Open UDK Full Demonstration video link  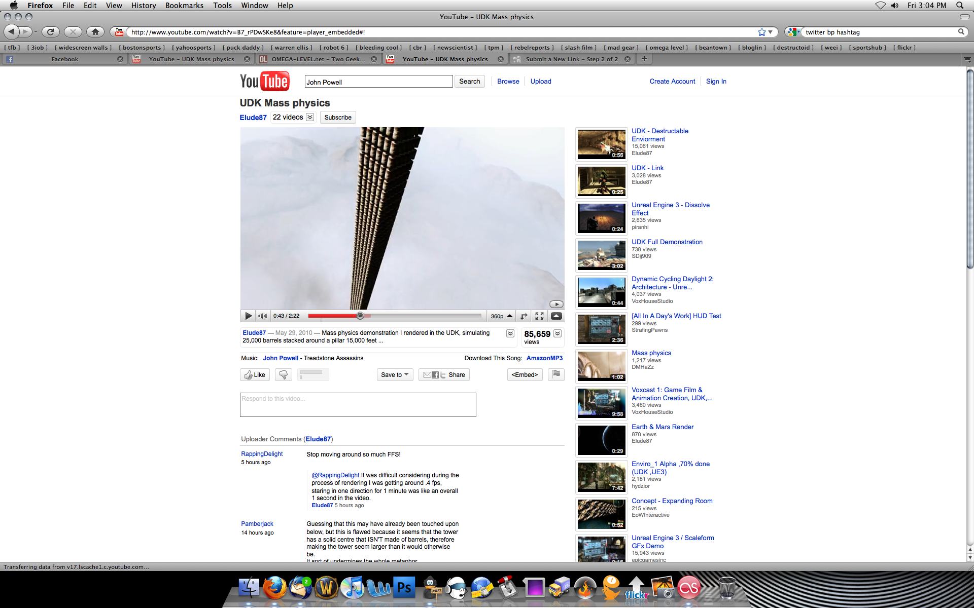point(667,242)
